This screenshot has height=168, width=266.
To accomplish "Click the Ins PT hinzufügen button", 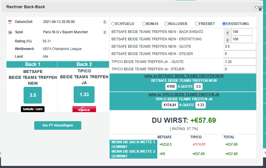I will (58, 125).
